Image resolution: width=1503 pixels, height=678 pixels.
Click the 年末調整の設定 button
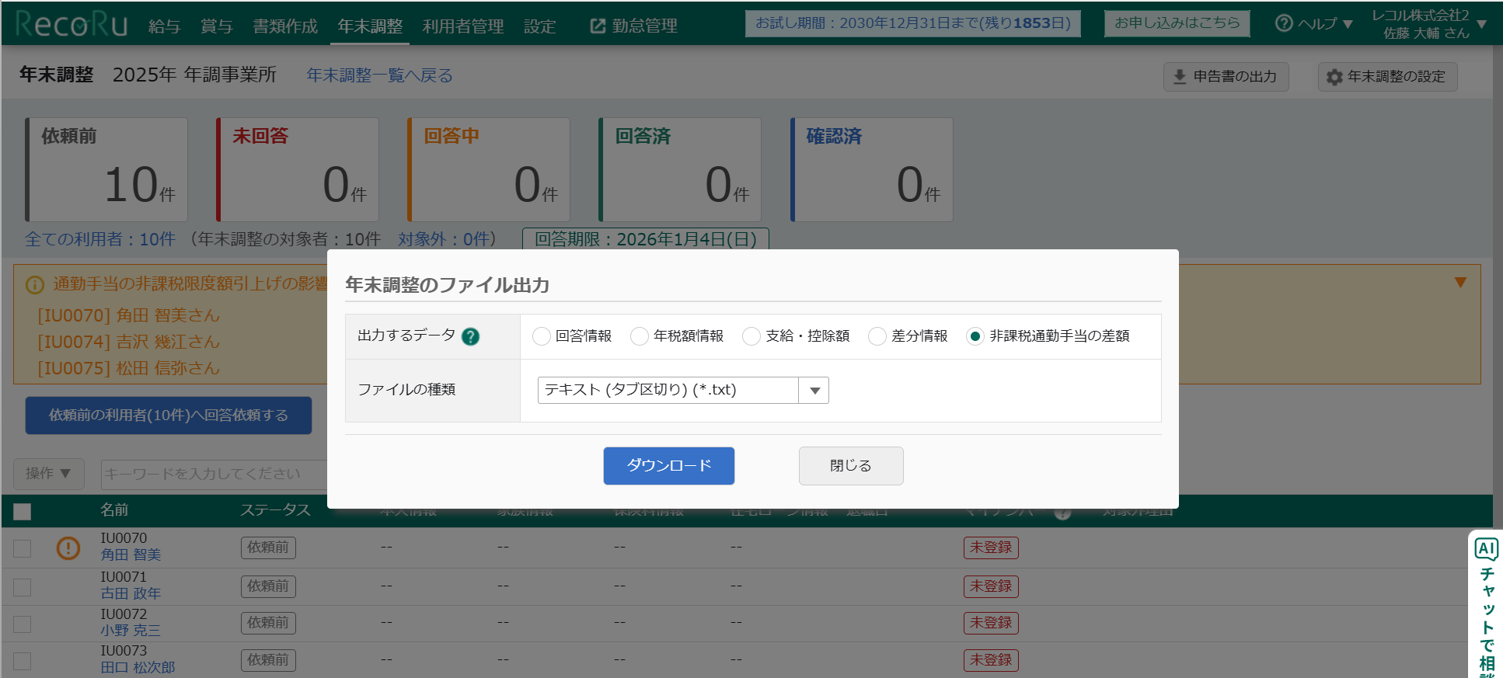point(1387,77)
